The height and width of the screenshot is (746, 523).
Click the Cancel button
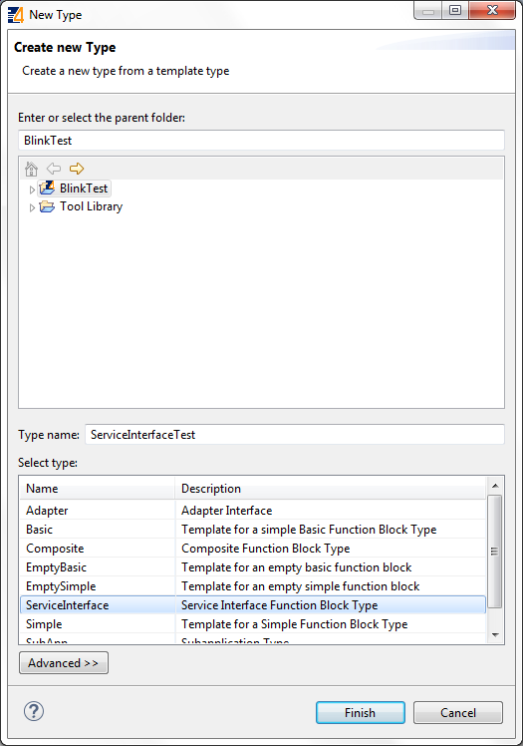tap(458, 713)
